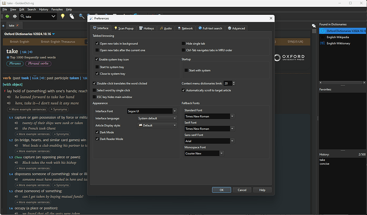Image resolution: width=367 pixels, height=215 pixels.
Task: Open the Favorites menu in the menu bar
Action: pyautogui.click(x=57, y=10)
